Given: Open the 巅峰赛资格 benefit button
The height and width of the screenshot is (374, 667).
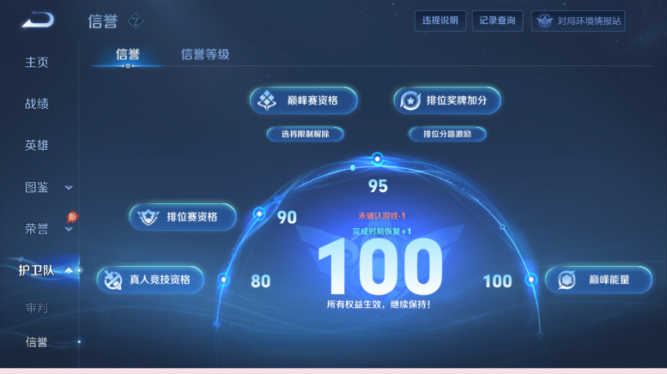Looking at the screenshot, I should click(303, 100).
